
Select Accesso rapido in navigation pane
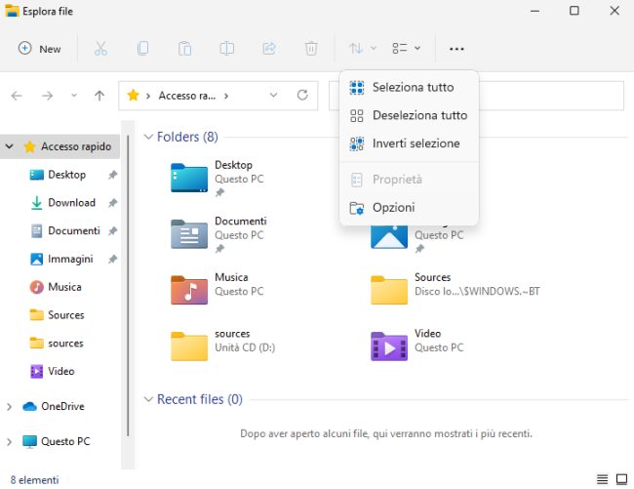tap(76, 146)
